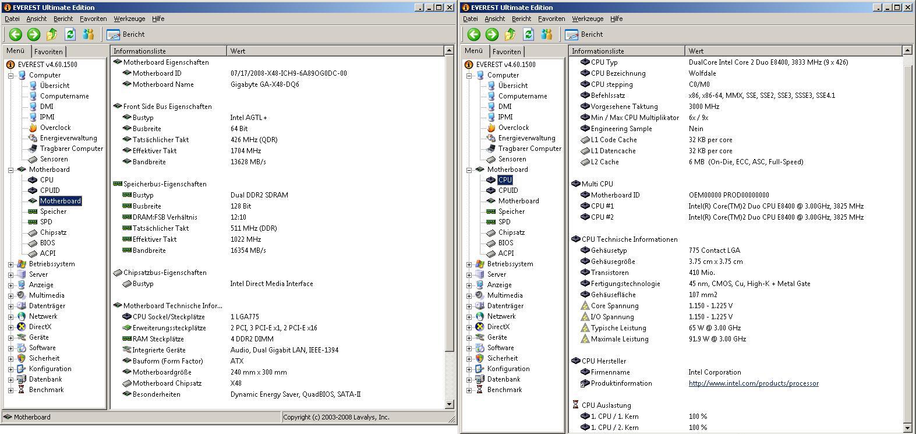The width and height of the screenshot is (916, 434).
Task: Switch to Menü tab in right window
Action: pos(474,51)
